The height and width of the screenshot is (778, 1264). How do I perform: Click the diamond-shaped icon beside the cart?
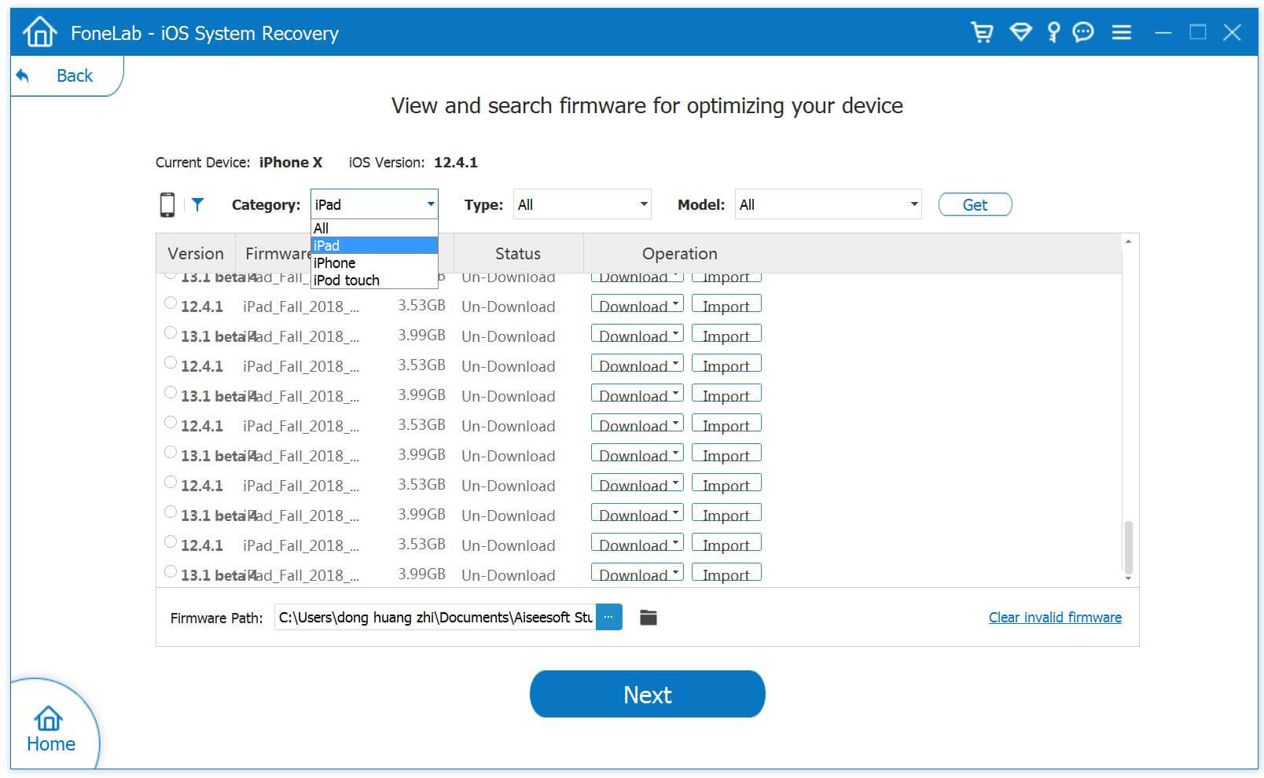pos(1020,32)
